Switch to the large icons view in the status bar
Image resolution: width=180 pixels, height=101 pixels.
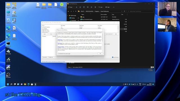[153, 67]
